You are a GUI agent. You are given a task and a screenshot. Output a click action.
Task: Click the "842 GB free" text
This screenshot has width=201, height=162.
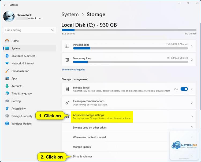click(x=190, y=34)
